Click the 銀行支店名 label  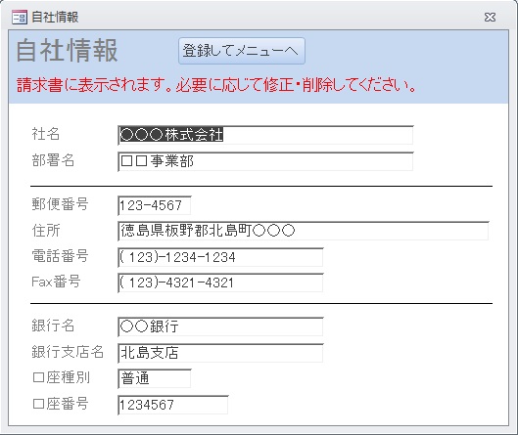click(68, 352)
